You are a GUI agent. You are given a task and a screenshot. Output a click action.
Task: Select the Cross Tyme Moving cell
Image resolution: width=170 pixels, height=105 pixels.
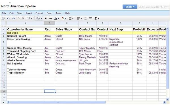(25, 42)
